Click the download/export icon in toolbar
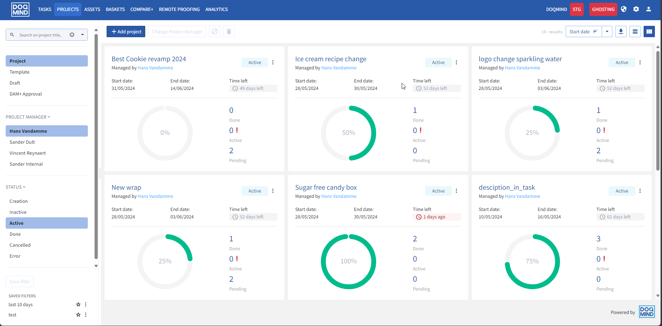 tap(621, 32)
